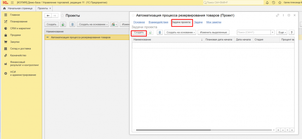The height and width of the screenshot is (139, 302).
Task: Open the hamburger main menu next to the 1C logo
Action: [x=12, y=3]
